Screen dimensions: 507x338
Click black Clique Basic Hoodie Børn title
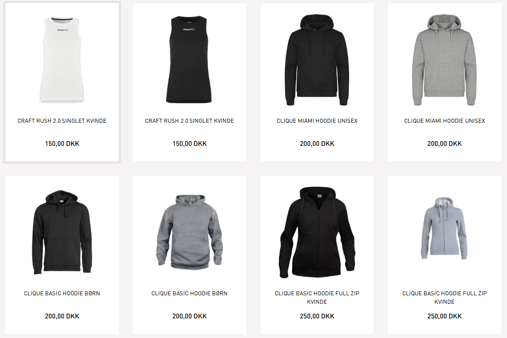coord(62,294)
